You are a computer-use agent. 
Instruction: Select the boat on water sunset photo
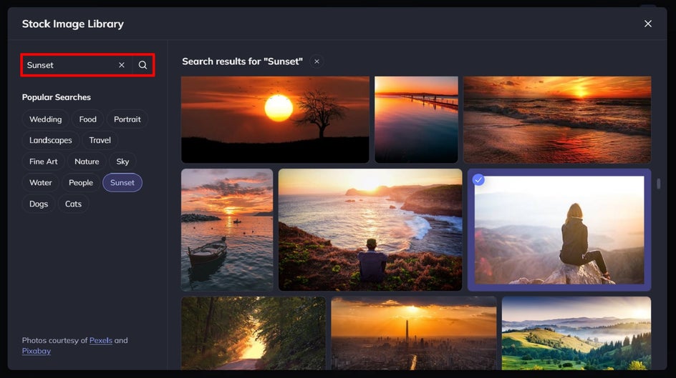(227, 229)
